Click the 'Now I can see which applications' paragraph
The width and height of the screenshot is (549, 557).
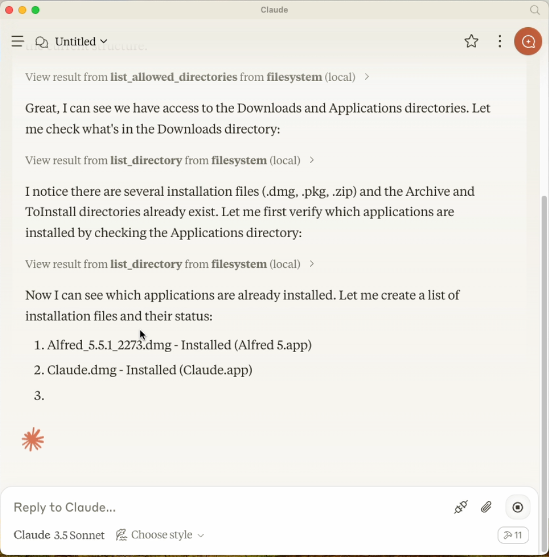point(243,306)
